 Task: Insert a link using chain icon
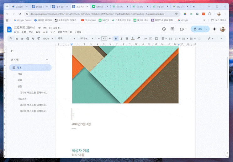pos(145,39)
